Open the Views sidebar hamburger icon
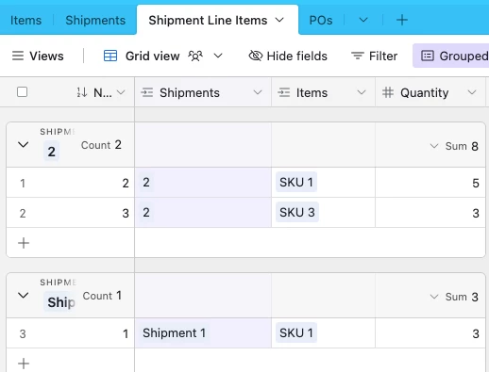 tap(18, 56)
